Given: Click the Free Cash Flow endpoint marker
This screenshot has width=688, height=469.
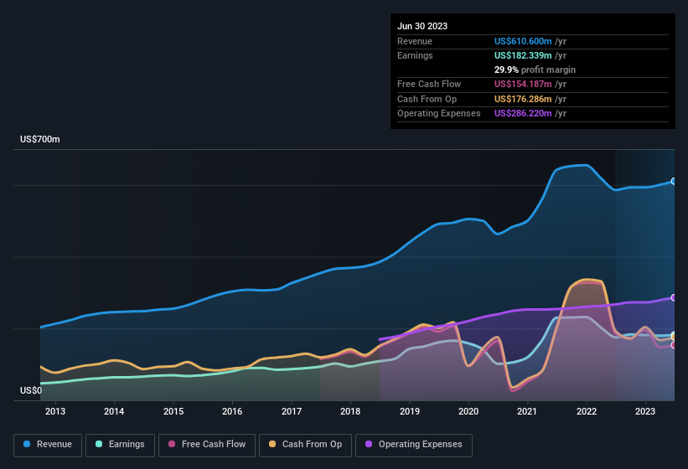Looking at the screenshot, I should tap(674, 345).
